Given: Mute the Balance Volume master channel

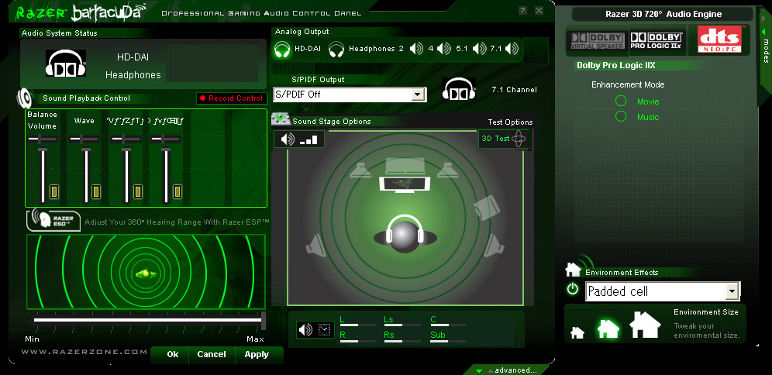Looking at the screenshot, I should 54,191.
